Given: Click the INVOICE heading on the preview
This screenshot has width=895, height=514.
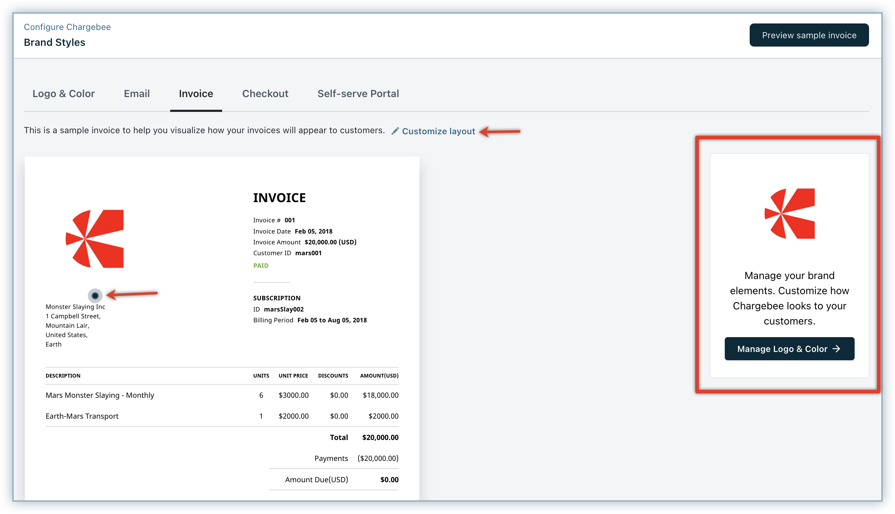Looking at the screenshot, I should click(279, 198).
